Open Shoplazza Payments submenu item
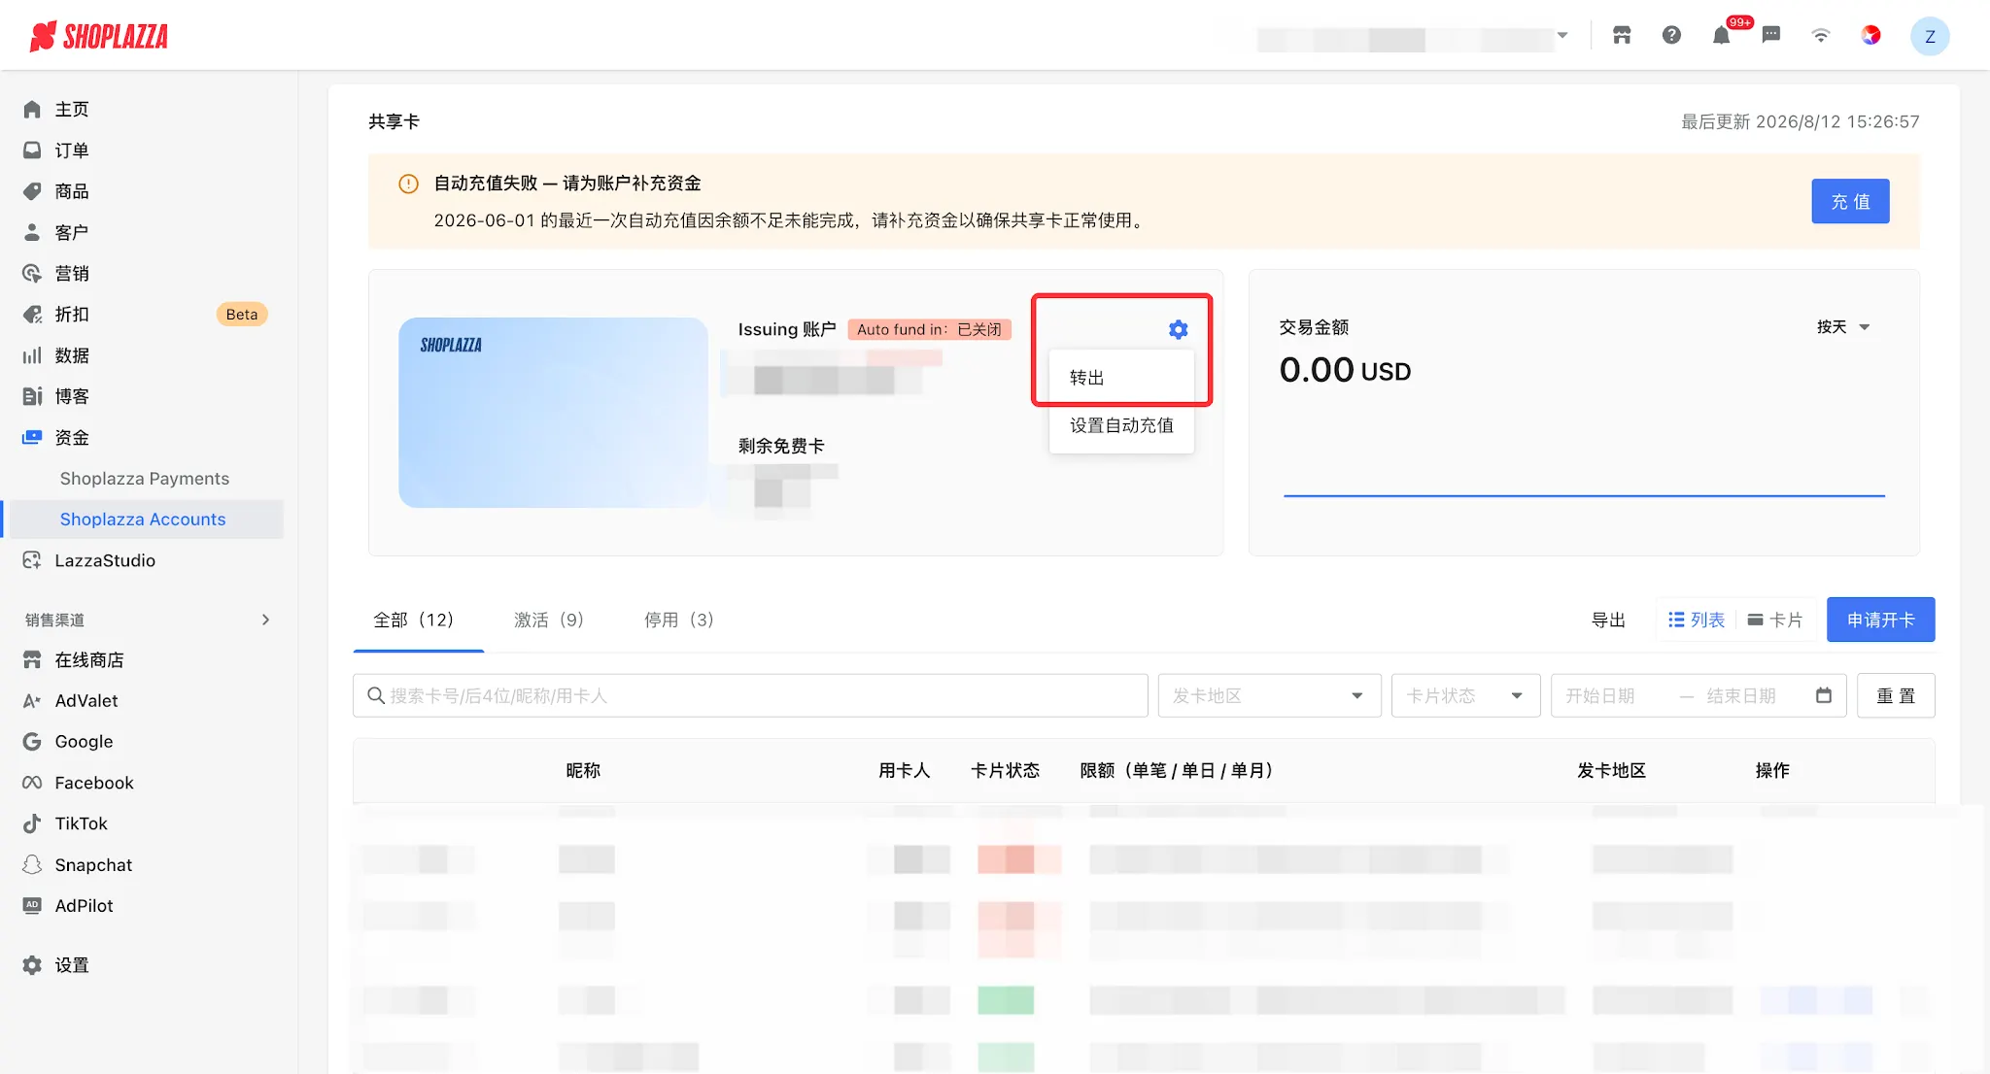 (145, 479)
